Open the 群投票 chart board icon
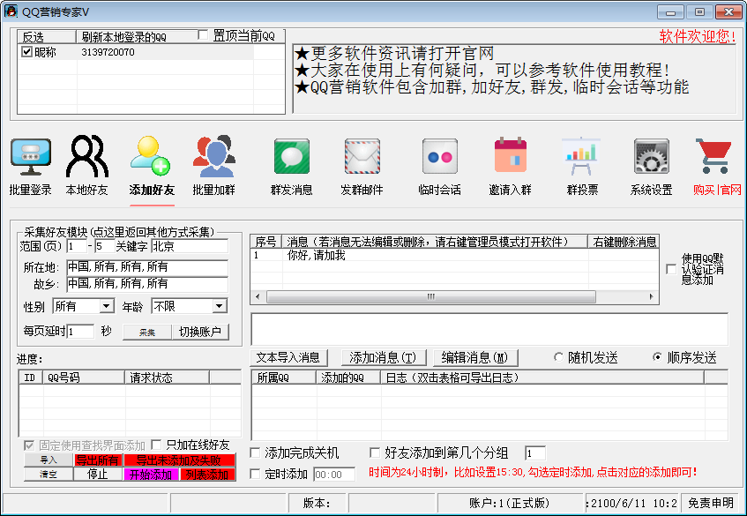This screenshot has height=516, width=747. pos(581,156)
